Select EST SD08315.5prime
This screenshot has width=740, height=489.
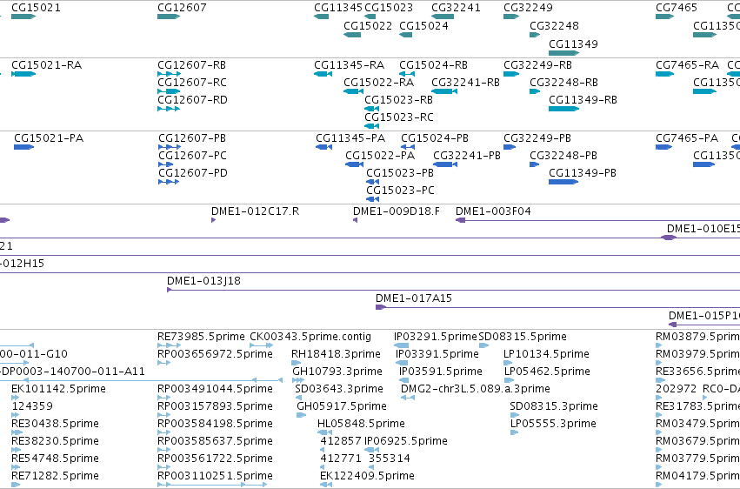483,345
